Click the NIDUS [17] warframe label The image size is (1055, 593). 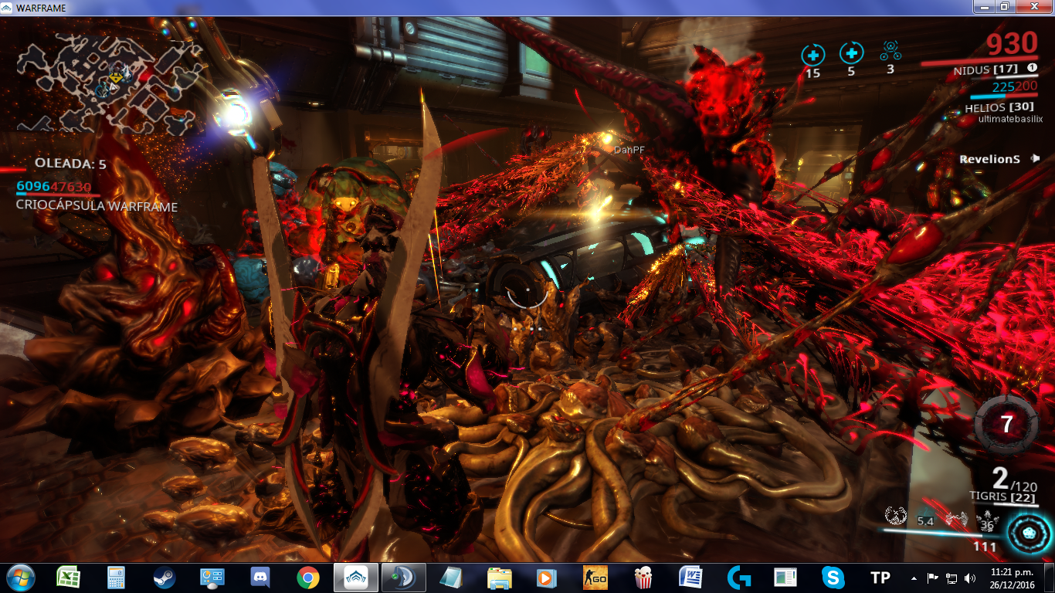click(985, 69)
